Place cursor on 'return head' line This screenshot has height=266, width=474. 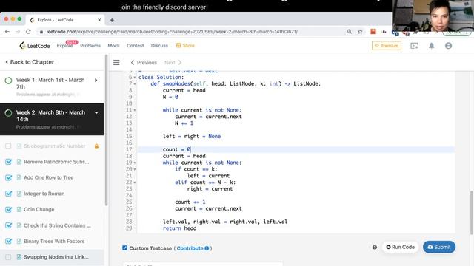[179, 228]
